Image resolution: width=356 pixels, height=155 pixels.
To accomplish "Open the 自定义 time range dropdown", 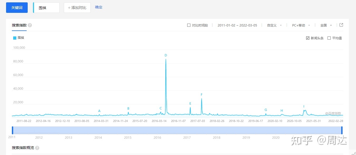I will tap(274, 25).
